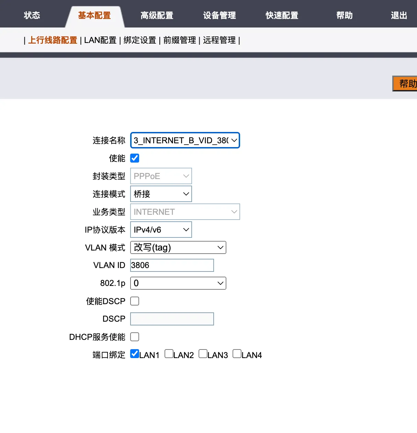
Task: Uncheck LAN1 port binding
Action: tap(135, 354)
